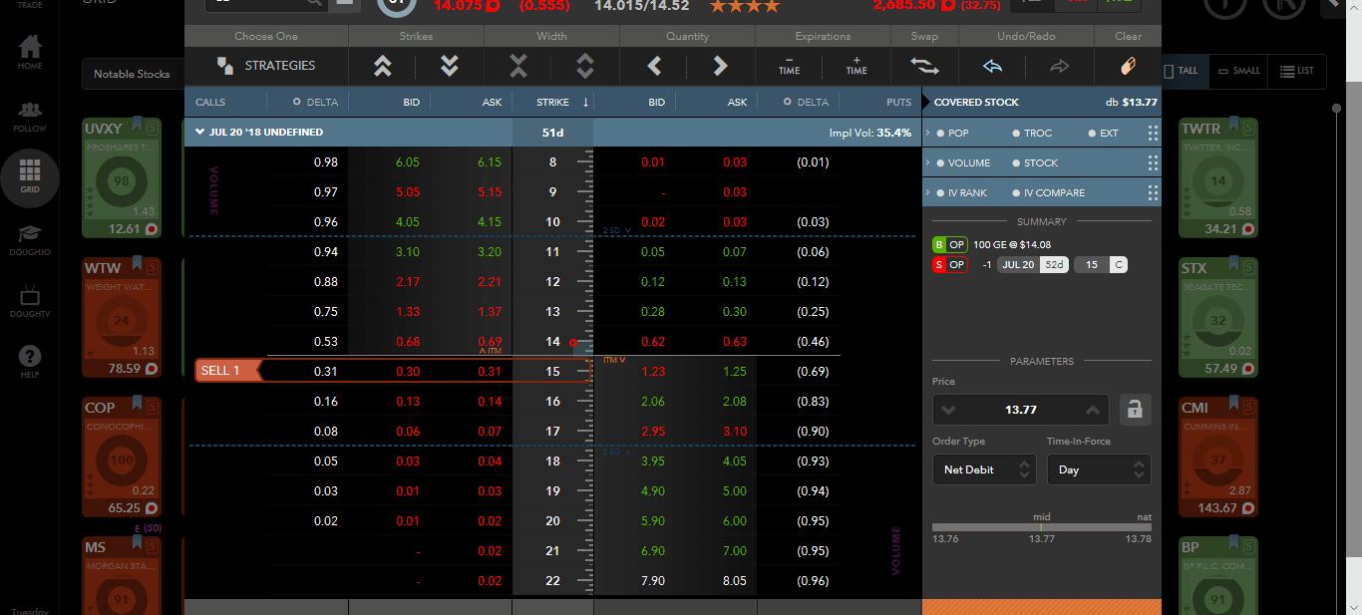Switch to the LIST layout view
Screen dimensions: 1362x615
tap(1297, 71)
